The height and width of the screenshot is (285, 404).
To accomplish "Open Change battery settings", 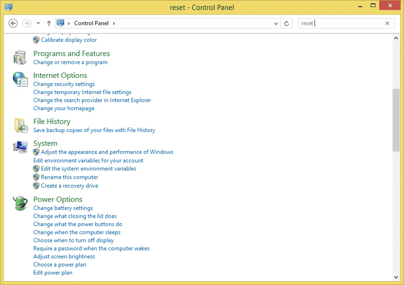I will point(63,208).
